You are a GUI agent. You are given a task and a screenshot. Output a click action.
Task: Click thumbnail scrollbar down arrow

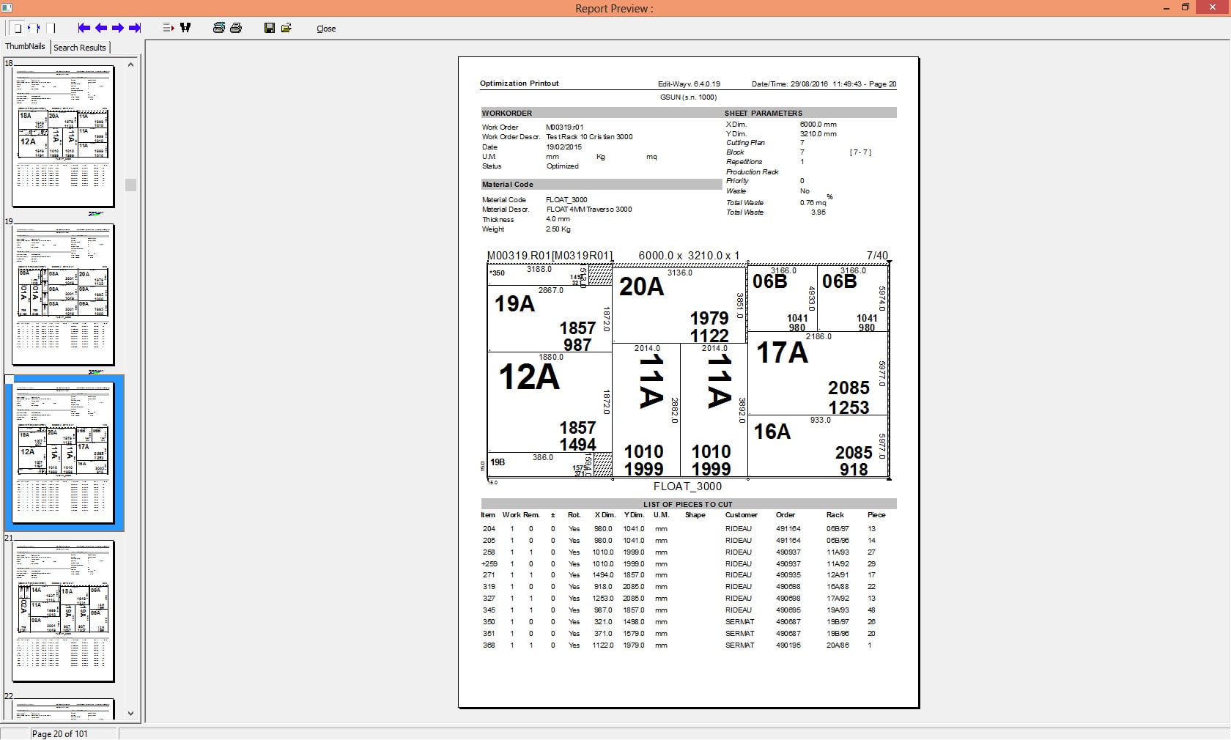point(130,713)
